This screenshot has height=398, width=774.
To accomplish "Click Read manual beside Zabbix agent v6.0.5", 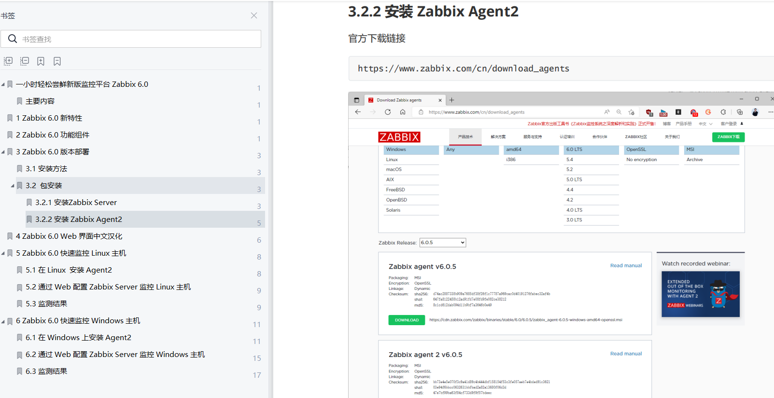I will (x=626, y=265).
